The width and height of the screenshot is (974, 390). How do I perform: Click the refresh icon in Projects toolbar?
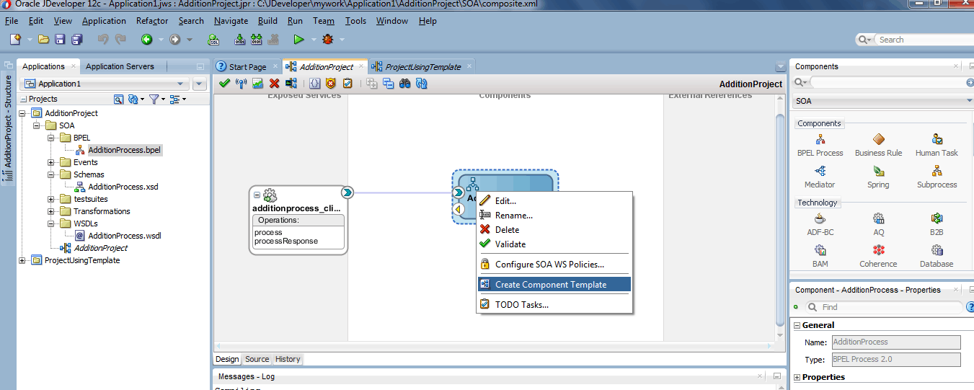pos(133,99)
